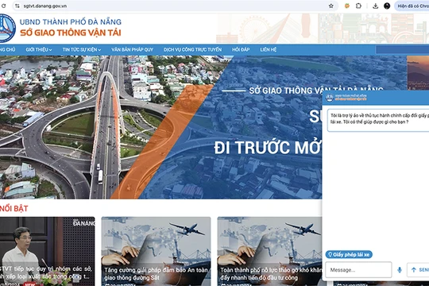Open the Văn Bản Pháp Quy menu

coord(132,49)
